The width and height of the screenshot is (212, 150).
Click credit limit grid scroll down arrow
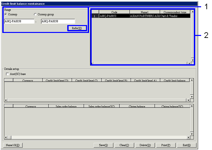pos(192,97)
